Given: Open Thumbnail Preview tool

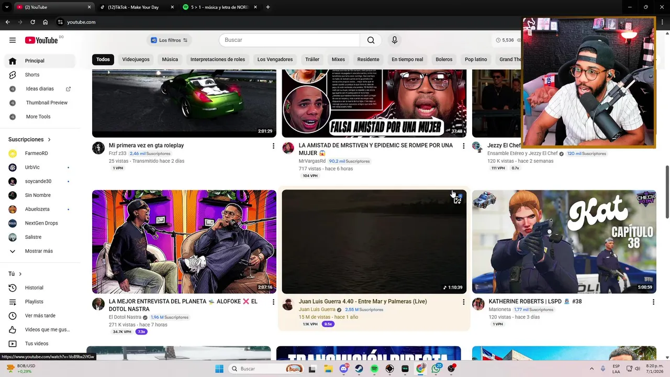Looking at the screenshot, I should tap(40, 103).
